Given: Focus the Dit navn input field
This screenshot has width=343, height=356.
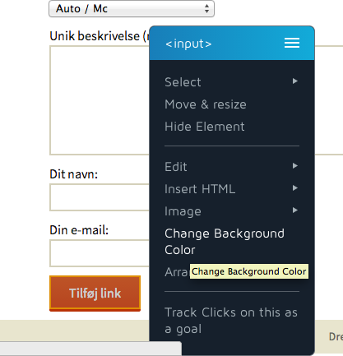Looking at the screenshot, I should [x=100, y=197].
